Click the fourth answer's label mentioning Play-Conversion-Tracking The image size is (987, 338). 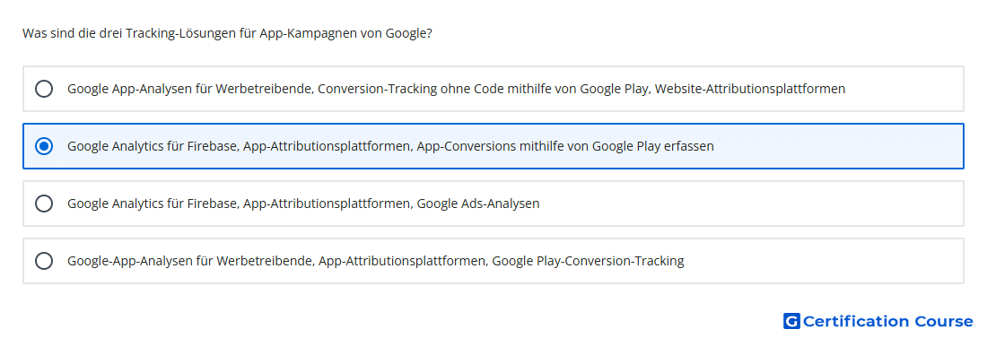[x=376, y=261]
